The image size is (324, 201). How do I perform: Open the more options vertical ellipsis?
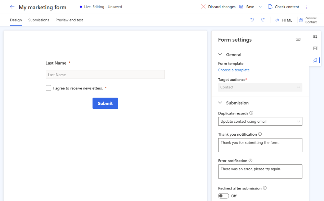tap(307, 7)
